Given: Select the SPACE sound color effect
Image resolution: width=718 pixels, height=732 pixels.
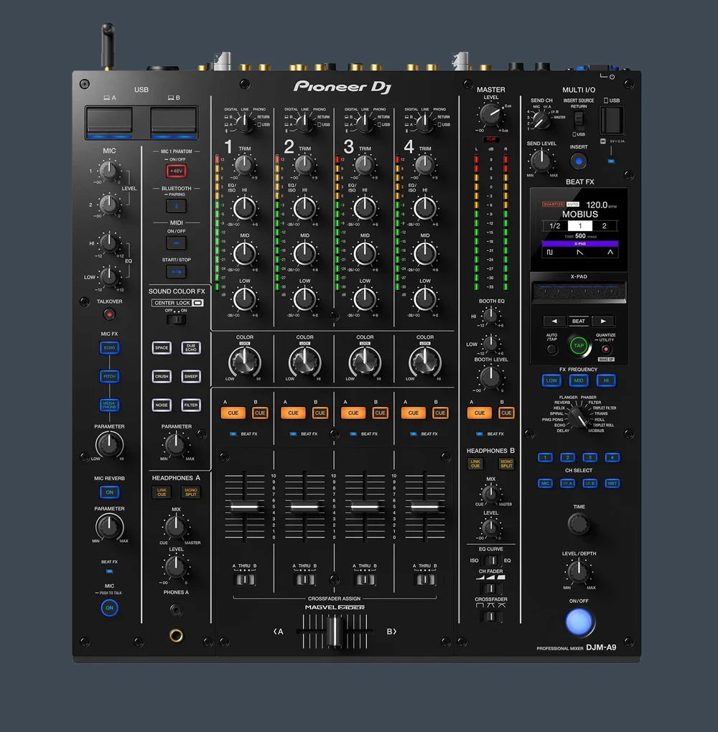Looking at the screenshot, I should pos(162,348).
